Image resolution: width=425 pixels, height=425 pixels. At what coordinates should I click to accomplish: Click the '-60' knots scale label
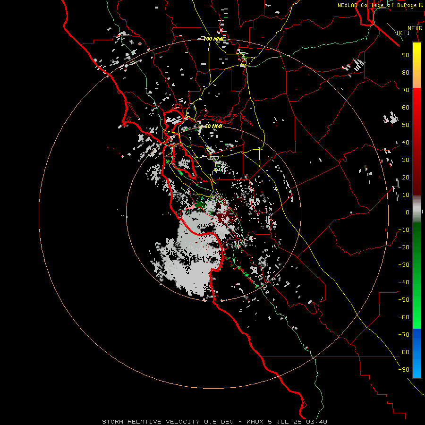point(404,317)
